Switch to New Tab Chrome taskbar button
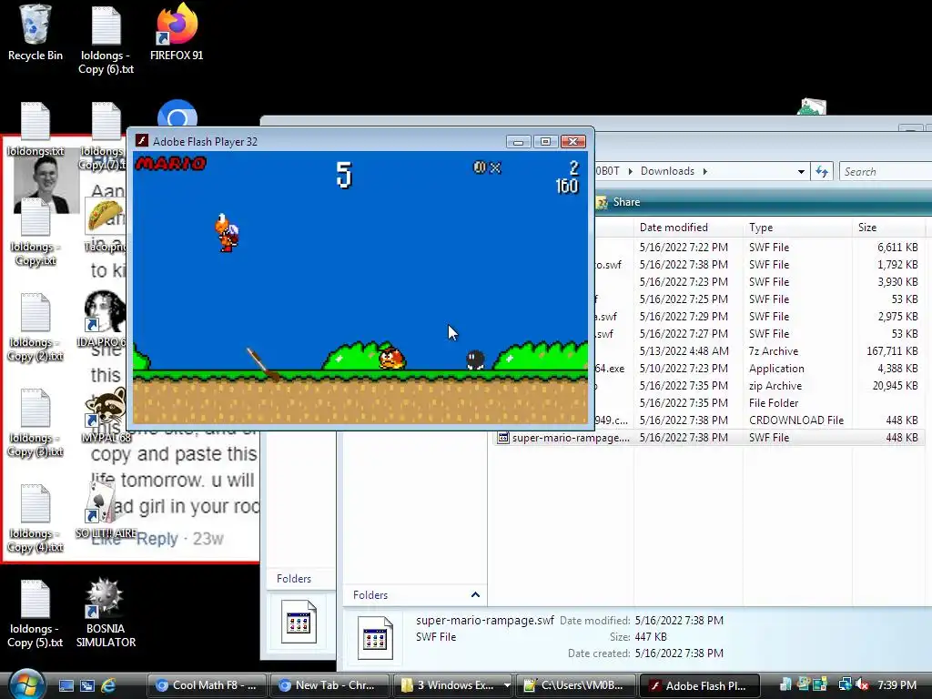932x699 pixels. click(329, 685)
